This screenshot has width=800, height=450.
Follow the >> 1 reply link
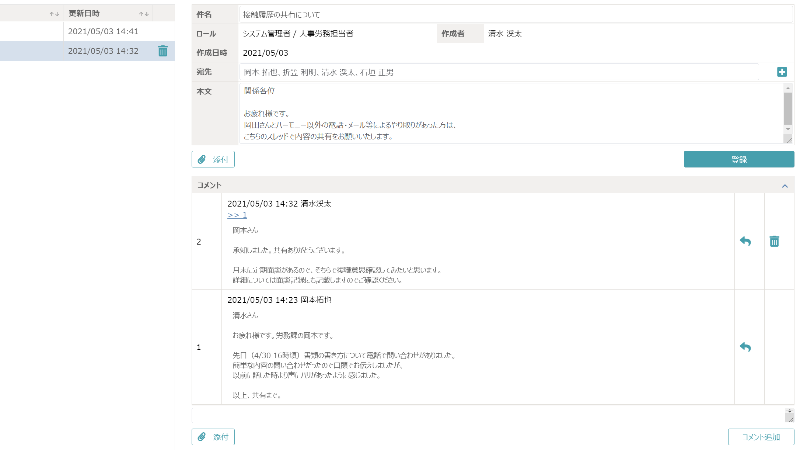237,215
